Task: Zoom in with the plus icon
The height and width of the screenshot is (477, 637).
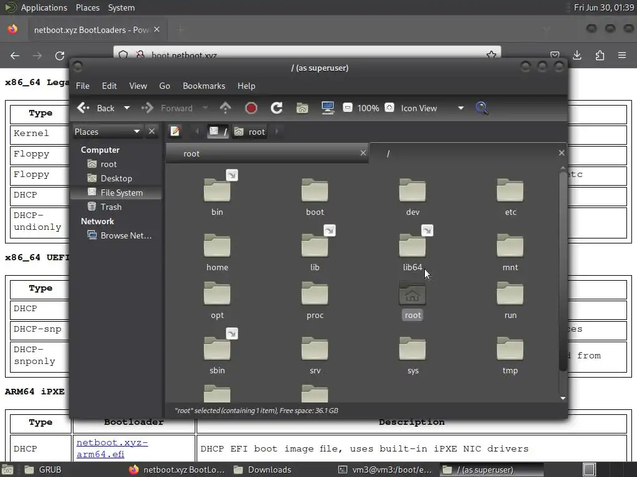Action: point(389,107)
